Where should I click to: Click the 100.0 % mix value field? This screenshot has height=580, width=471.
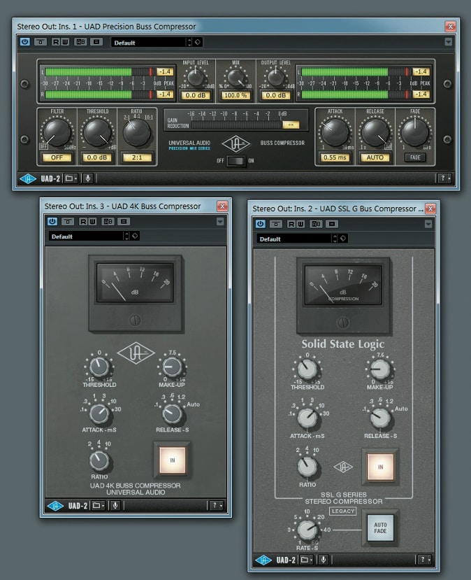click(235, 95)
